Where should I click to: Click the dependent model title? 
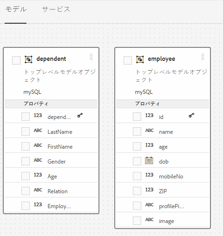pyautogui.click(x=51, y=59)
